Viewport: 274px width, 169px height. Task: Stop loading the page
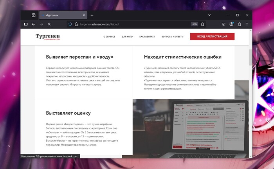49,24
